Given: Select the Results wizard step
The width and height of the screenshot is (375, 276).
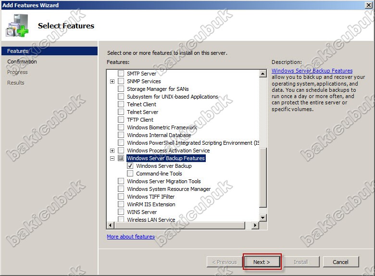Looking at the screenshot, I should click(16, 83).
